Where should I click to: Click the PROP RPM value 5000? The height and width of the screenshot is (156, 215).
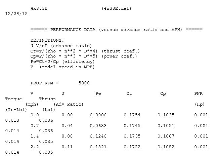click(x=84, y=83)
